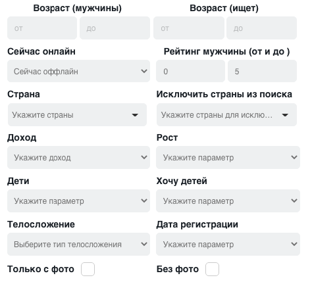Select the minimum rating field showing 0
The image size is (312, 284).
click(190, 71)
